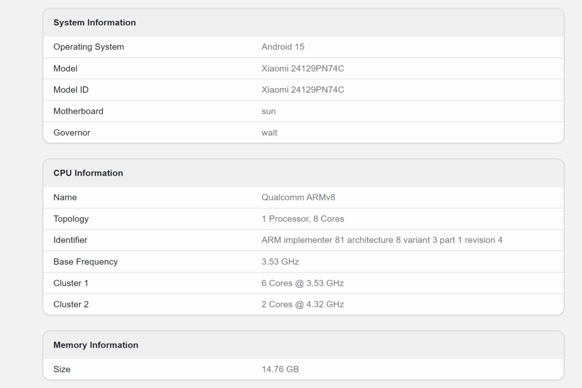Click the Memory Information heading
This screenshot has width=582, height=388.
(x=96, y=345)
